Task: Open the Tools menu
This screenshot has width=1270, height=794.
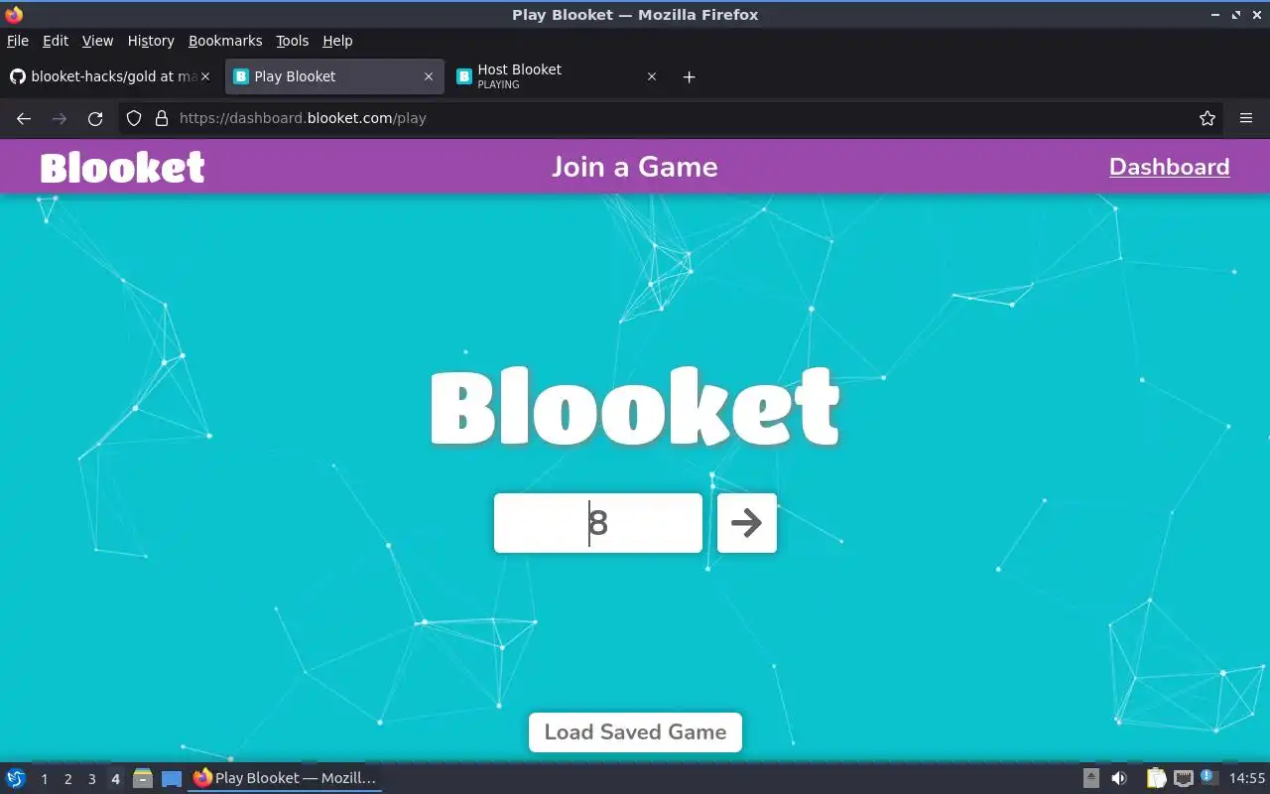Action: (x=293, y=41)
